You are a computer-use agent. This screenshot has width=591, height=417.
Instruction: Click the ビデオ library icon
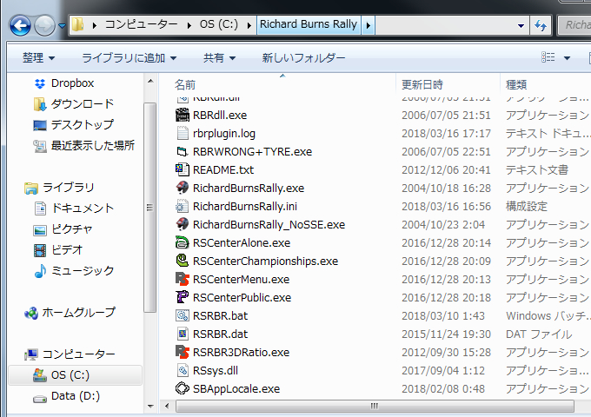coord(40,250)
